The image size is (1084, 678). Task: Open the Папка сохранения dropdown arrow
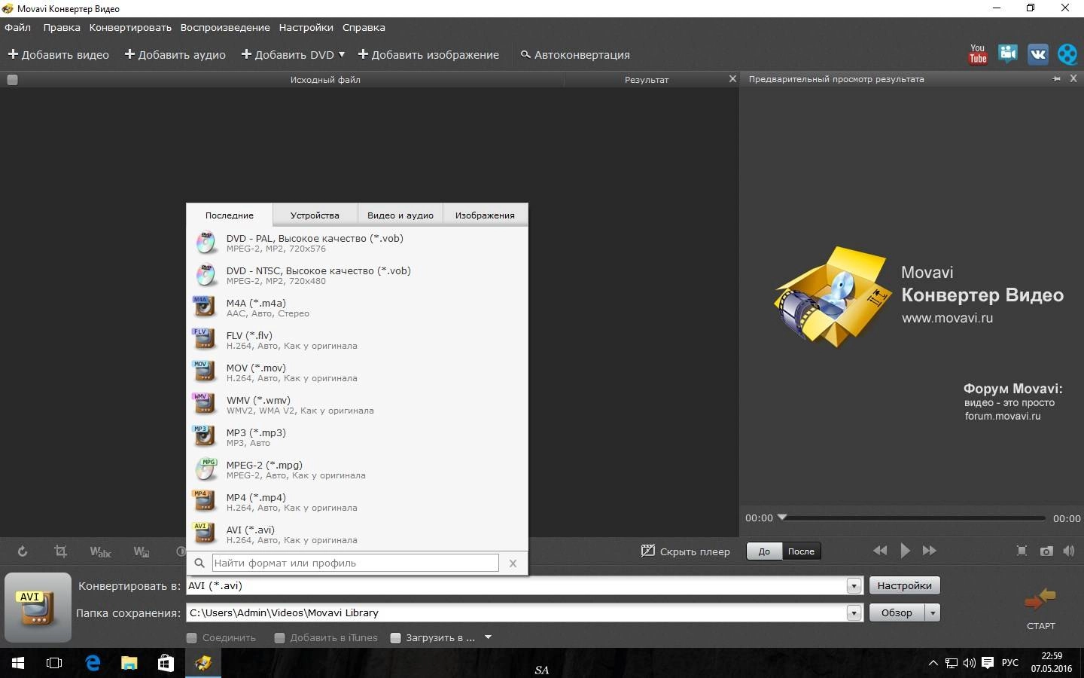tap(854, 612)
